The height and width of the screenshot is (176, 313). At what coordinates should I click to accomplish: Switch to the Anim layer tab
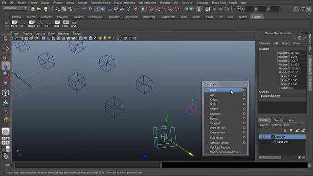point(291,120)
